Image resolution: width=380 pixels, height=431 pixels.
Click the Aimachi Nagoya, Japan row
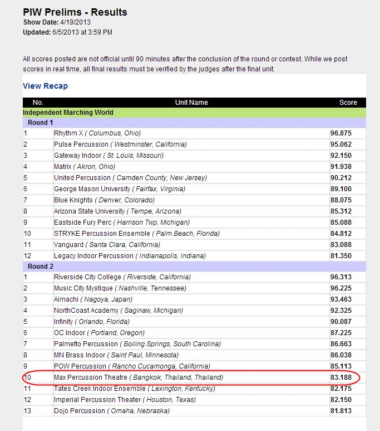point(194,299)
